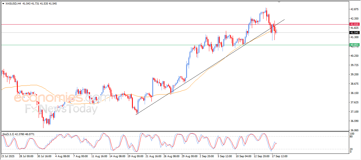361x160 pixels.
Task: Select the black ascending trendline
Action: pos(210,67)
